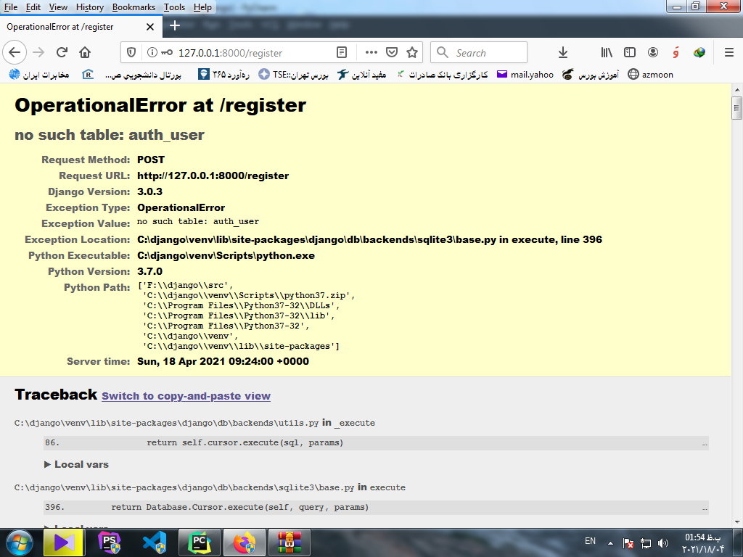Show hidden system tray icons
The image size is (743, 557).
click(x=611, y=543)
